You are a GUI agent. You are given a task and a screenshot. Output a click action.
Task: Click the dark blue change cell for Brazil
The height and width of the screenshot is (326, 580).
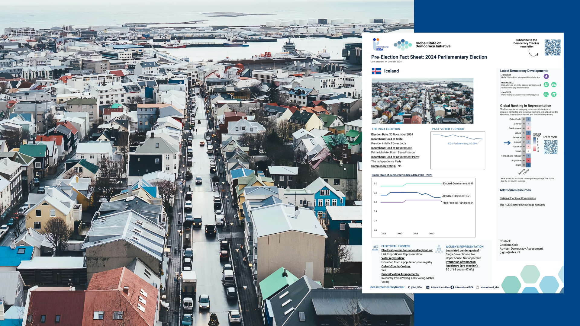point(528,165)
